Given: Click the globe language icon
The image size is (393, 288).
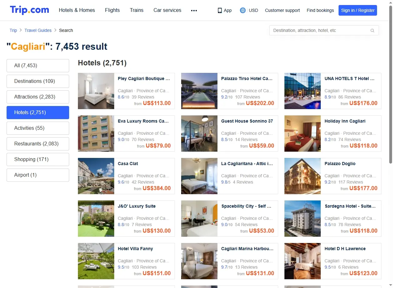Looking at the screenshot, I should 243,10.
